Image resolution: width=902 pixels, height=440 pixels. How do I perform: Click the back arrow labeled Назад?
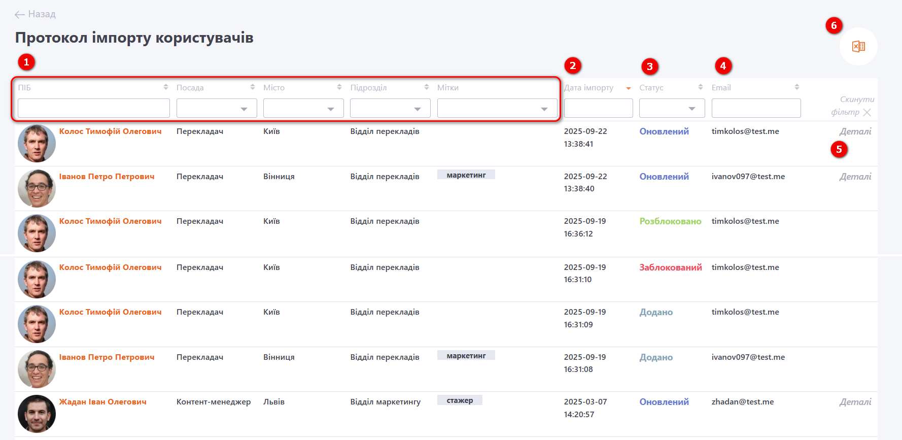click(34, 14)
